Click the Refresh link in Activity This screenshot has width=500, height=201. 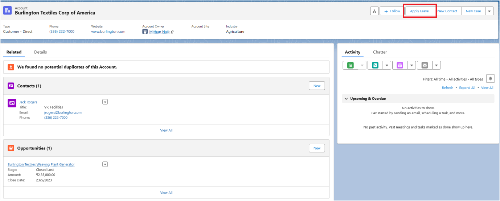tap(447, 88)
